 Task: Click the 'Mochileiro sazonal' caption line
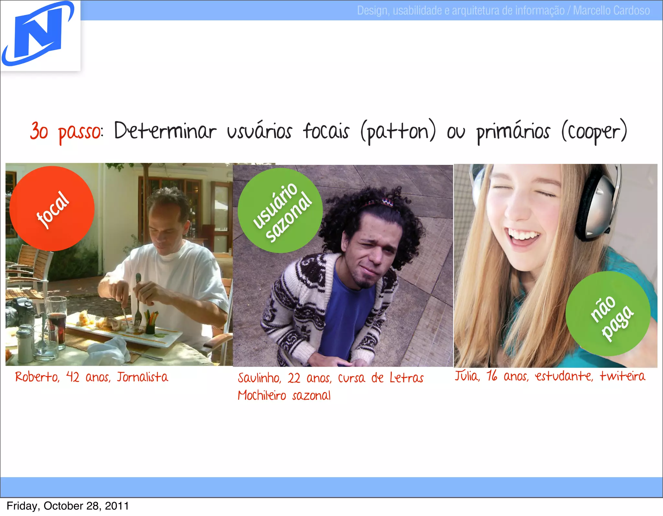click(x=284, y=396)
